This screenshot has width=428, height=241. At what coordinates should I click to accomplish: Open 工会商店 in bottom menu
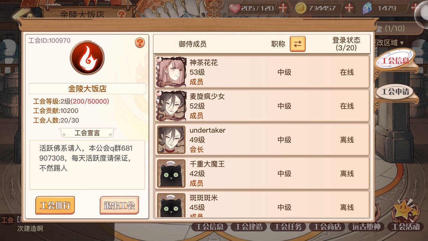click(x=327, y=227)
